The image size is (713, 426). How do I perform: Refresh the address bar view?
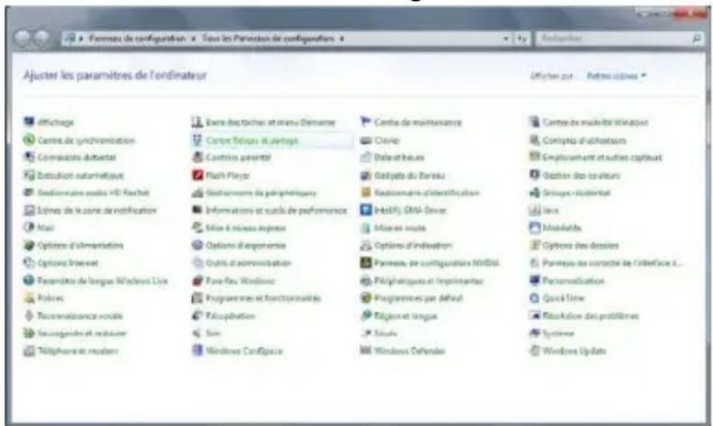coord(522,39)
